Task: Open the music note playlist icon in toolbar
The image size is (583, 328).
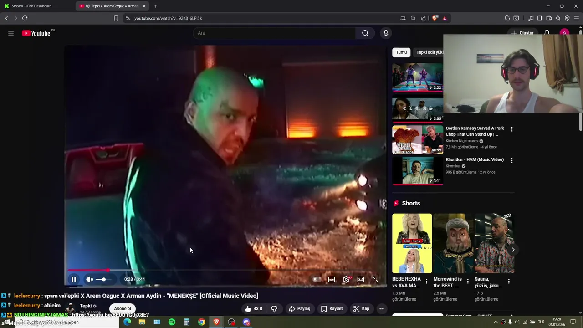Action: (531, 18)
